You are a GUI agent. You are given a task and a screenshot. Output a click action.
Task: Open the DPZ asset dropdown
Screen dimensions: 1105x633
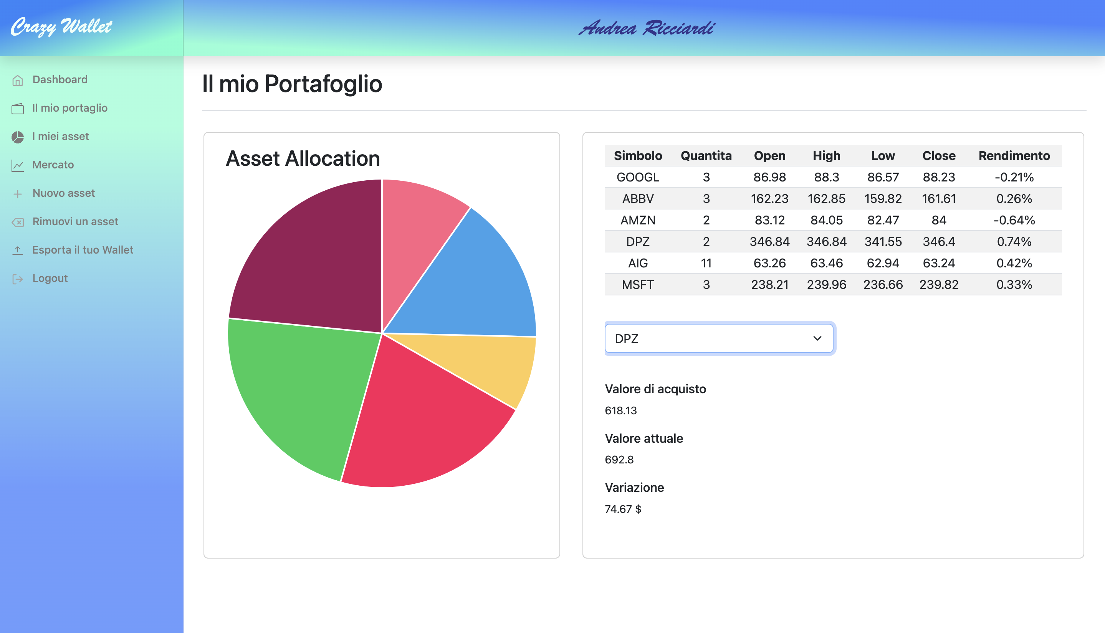coord(719,338)
